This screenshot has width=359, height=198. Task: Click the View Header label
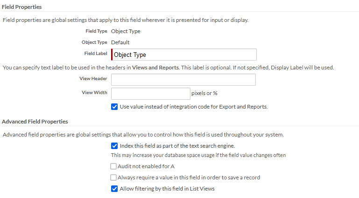pyautogui.click(x=93, y=79)
